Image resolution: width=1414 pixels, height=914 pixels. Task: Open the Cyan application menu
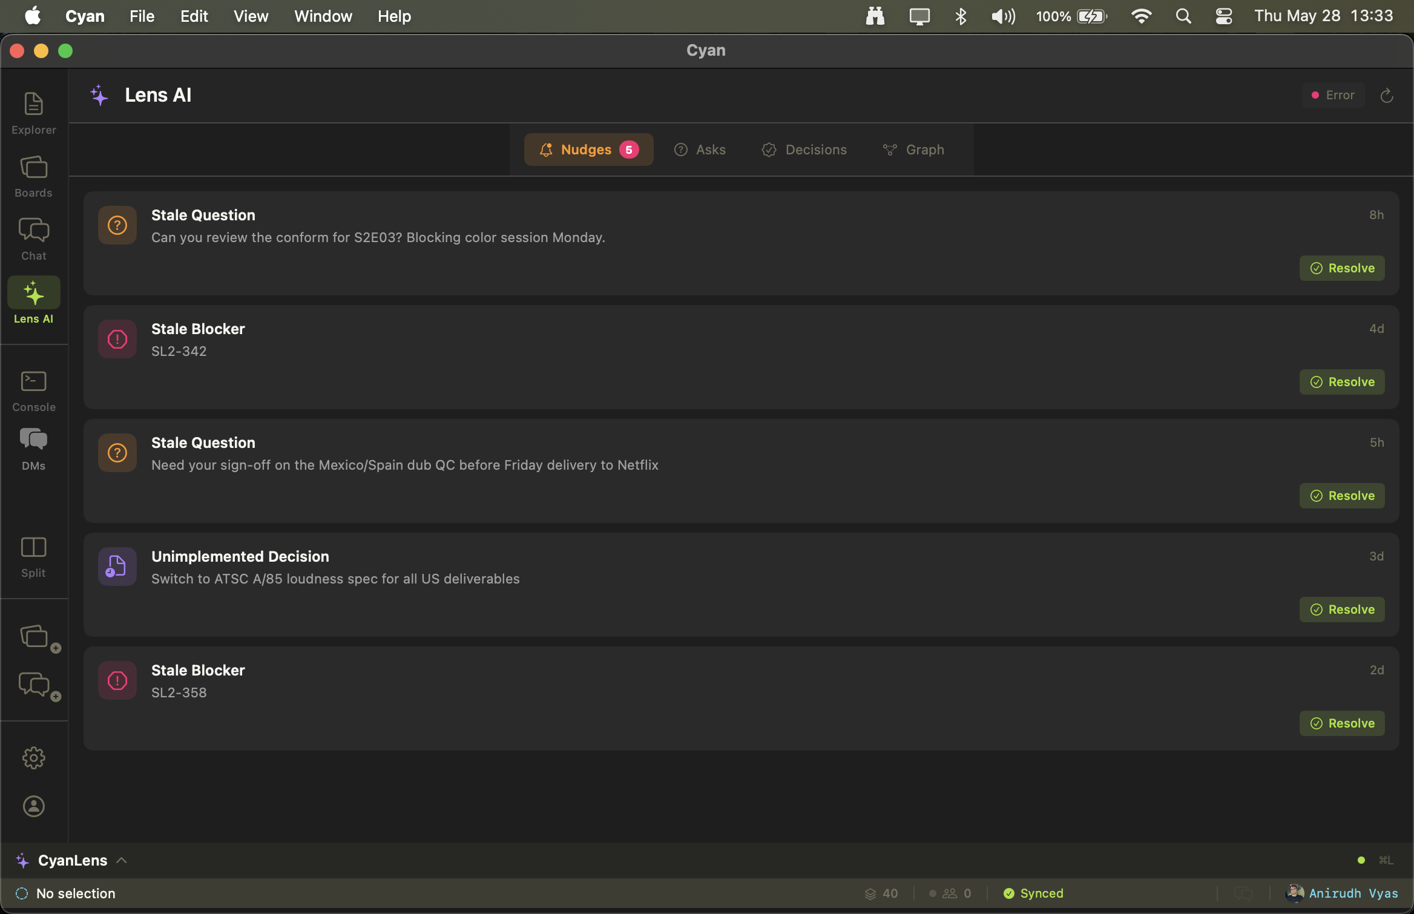pos(85,16)
